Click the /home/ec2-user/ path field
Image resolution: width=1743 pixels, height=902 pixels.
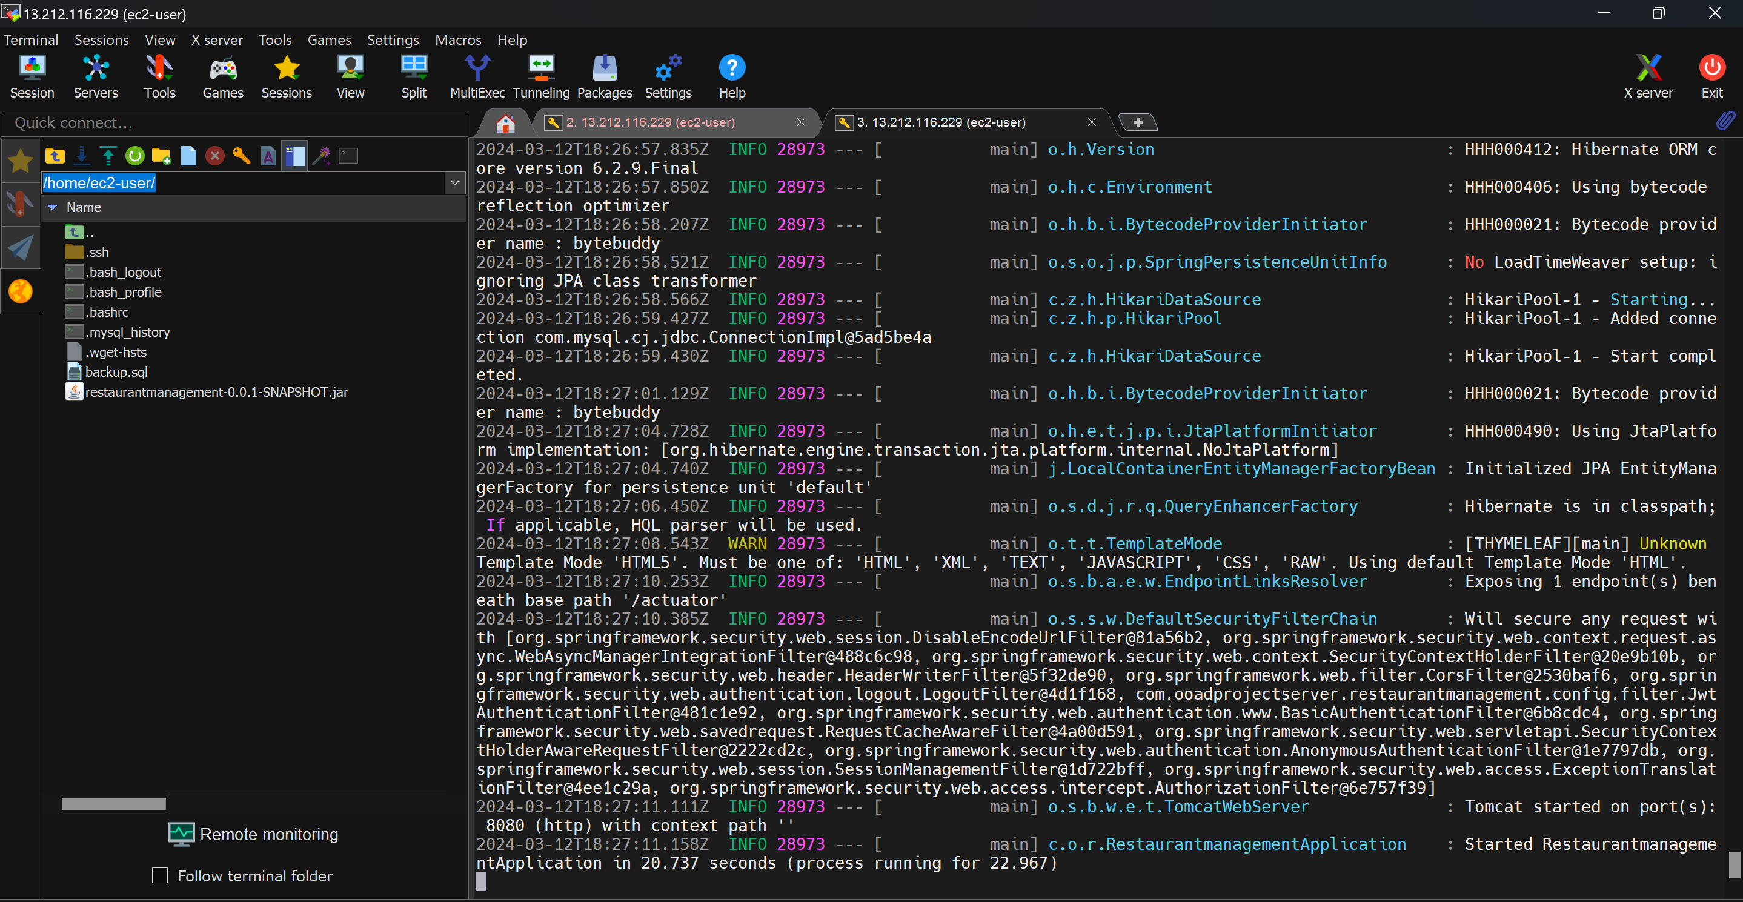pos(244,183)
